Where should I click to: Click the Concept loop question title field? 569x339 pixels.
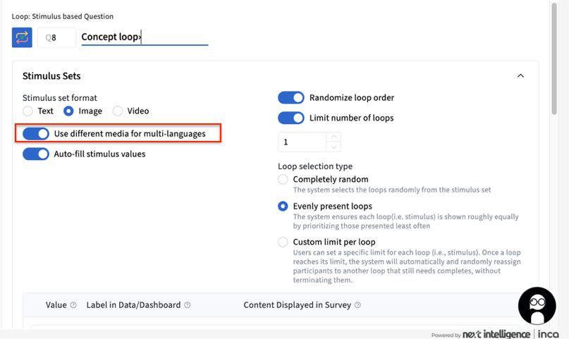pos(145,37)
